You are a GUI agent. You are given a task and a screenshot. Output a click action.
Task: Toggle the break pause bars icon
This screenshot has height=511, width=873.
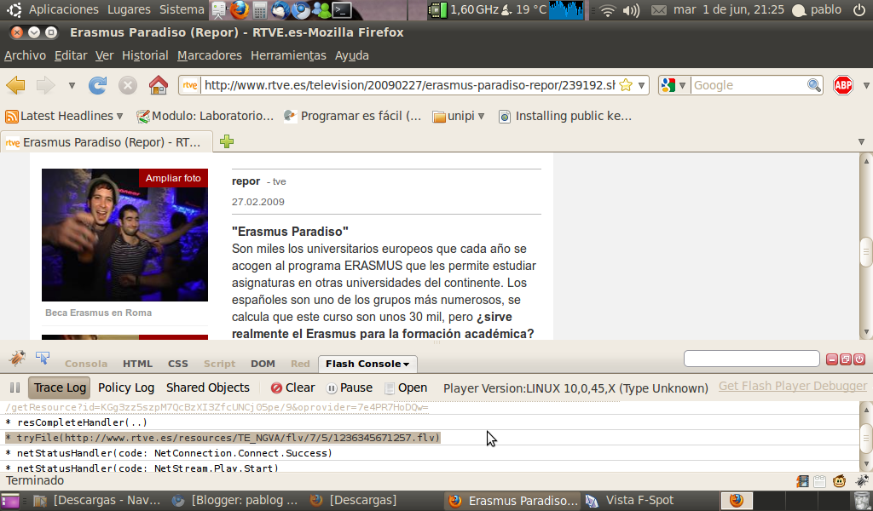(15, 388)
